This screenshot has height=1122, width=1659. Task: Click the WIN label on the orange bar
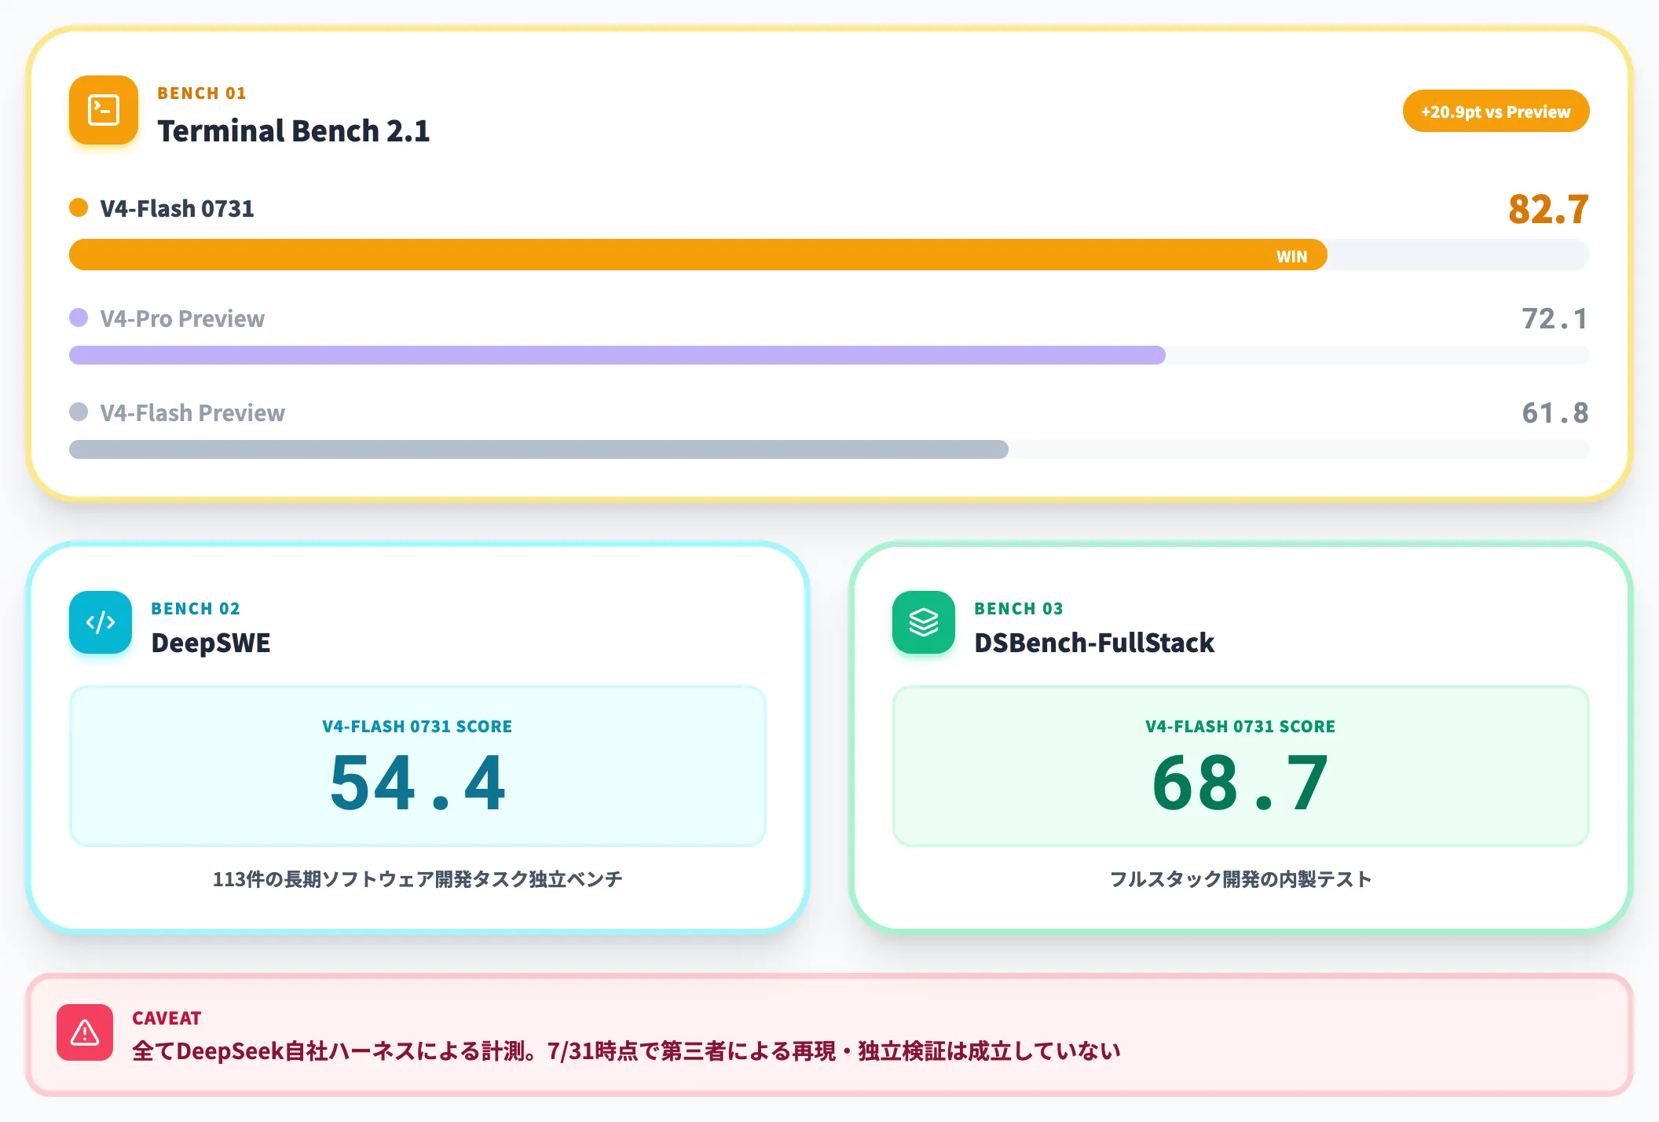[x=1291, y=256]
